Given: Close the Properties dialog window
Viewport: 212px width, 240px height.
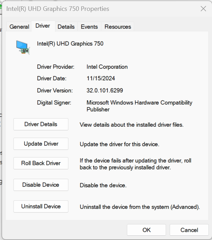Looking at the screenshot, I should (204, 9).
